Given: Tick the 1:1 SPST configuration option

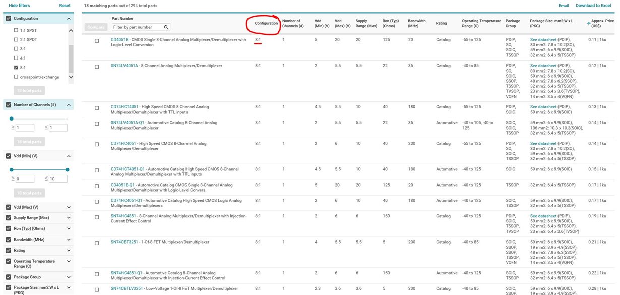Looking at the screenshot, I should point(16,31).
